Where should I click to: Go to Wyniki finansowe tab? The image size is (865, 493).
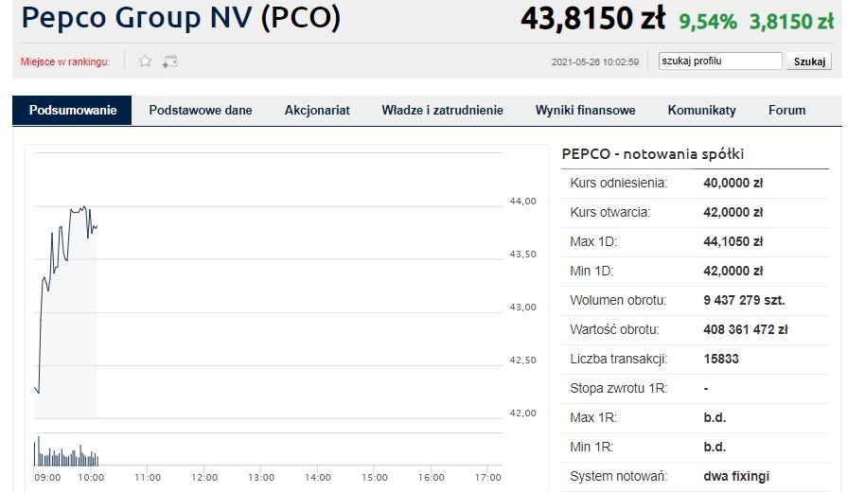(x=585, y=111)
